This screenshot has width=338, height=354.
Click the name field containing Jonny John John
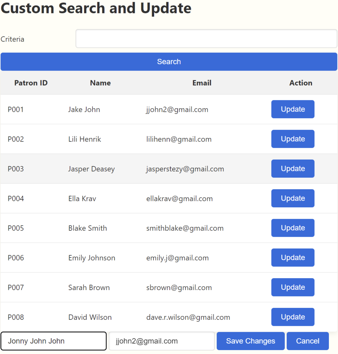54,341
